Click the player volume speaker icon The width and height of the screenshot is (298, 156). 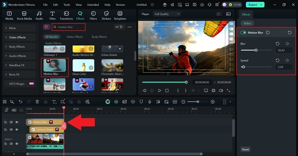click(x=221, y=91)
